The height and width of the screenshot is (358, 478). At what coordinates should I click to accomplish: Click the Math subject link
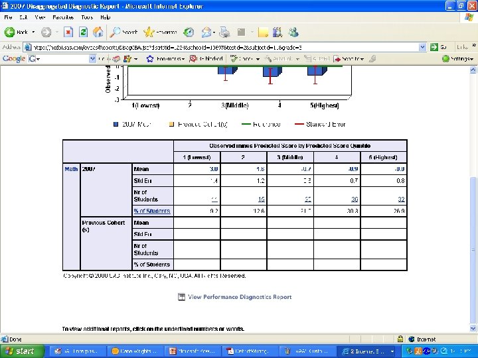click(71, 169)
